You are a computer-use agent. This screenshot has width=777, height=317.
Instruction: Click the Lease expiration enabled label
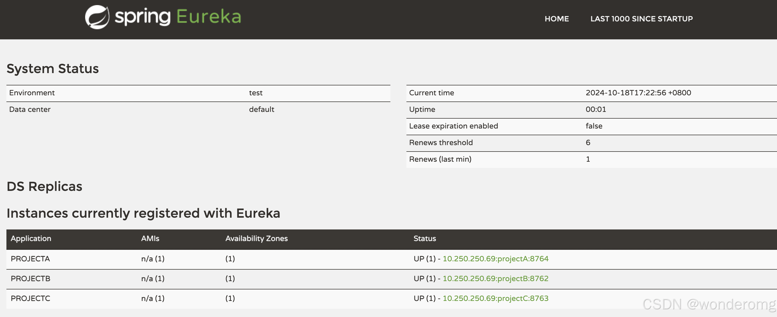(x=453, y=126)
